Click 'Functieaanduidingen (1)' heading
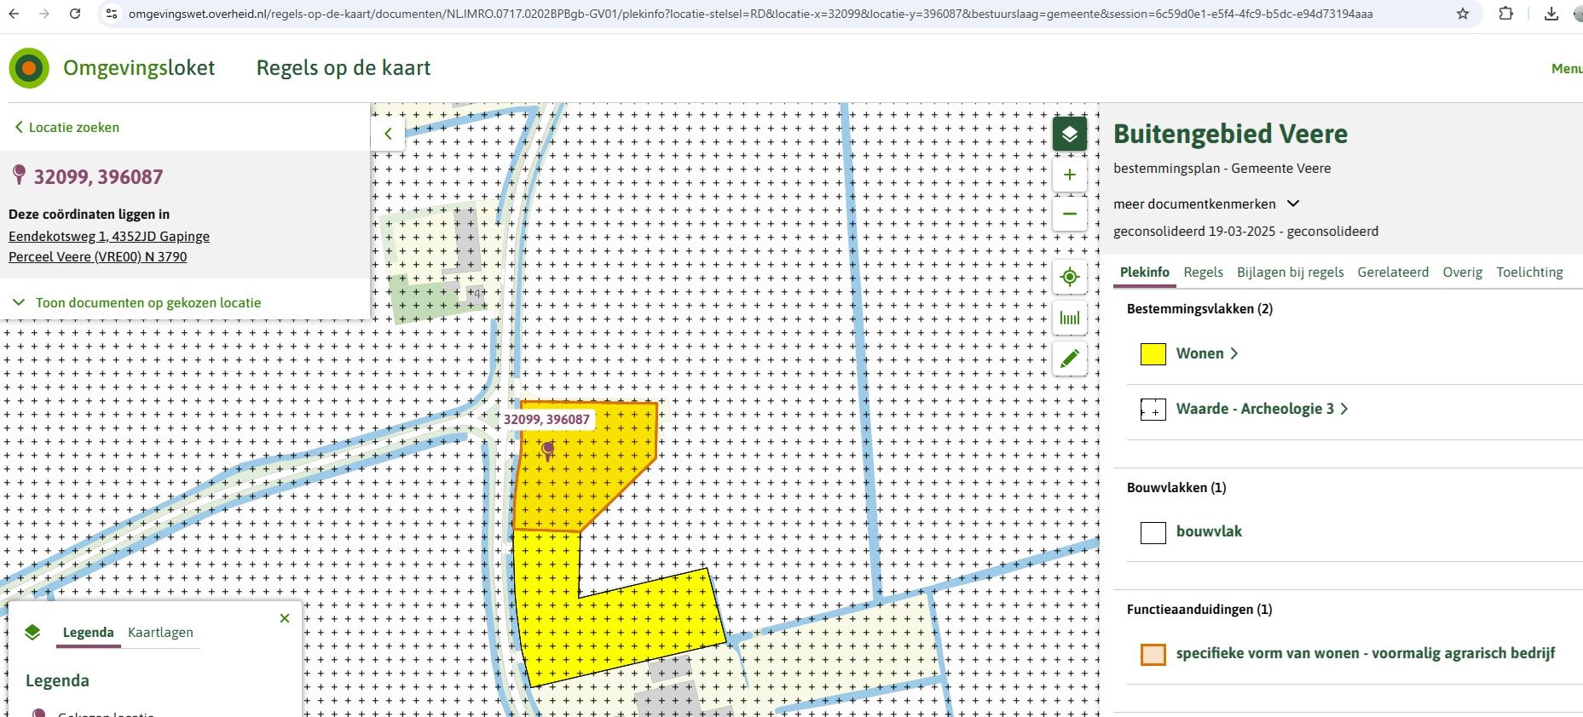The image size is (1583, 717). [x=1199, y=609]
